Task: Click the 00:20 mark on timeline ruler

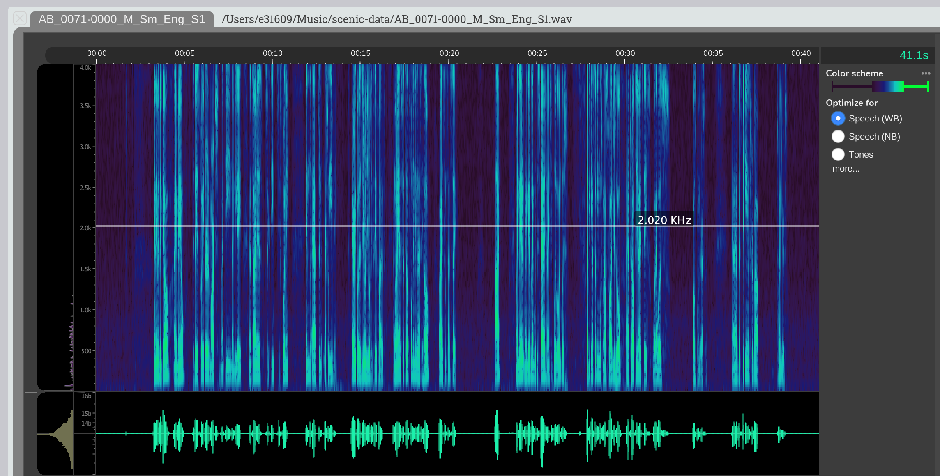Action: coord(450,53)
